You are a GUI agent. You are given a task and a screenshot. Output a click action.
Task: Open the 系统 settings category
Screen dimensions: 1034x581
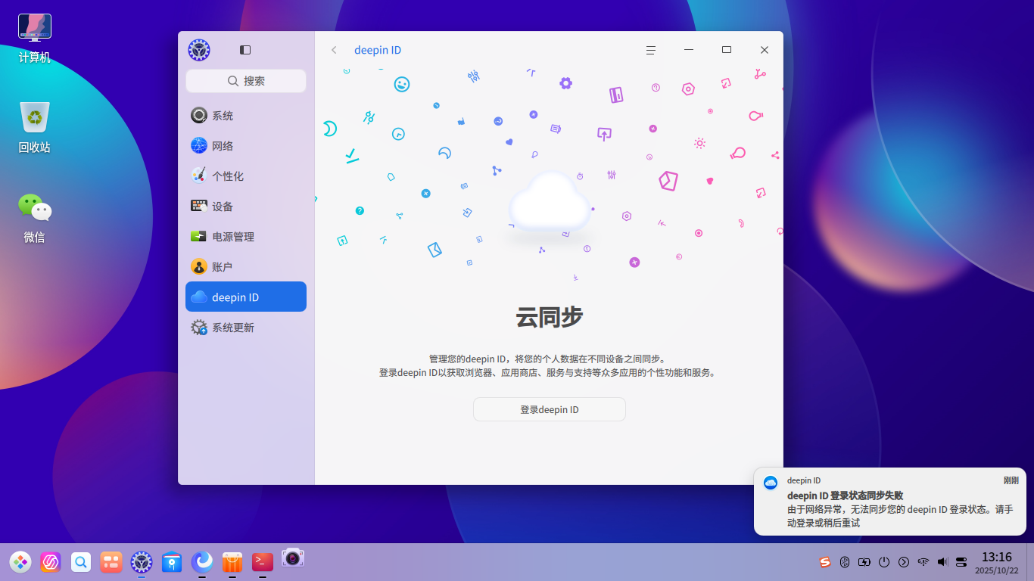coord(246,116)
